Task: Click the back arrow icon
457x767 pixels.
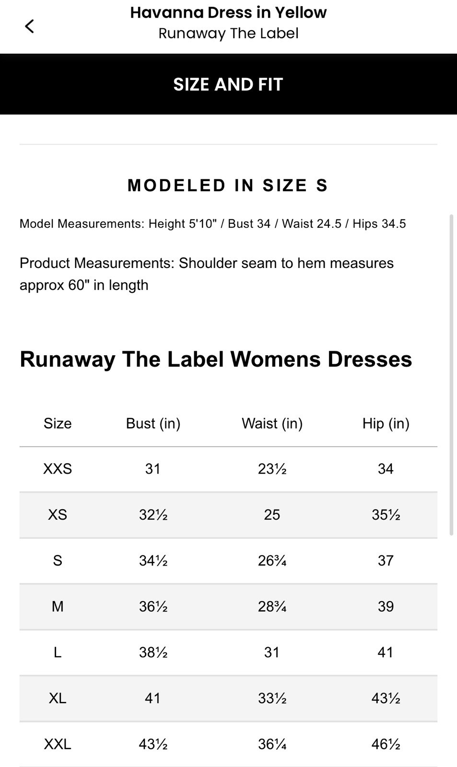Action: pyautogui.click(x=30, y=26)
